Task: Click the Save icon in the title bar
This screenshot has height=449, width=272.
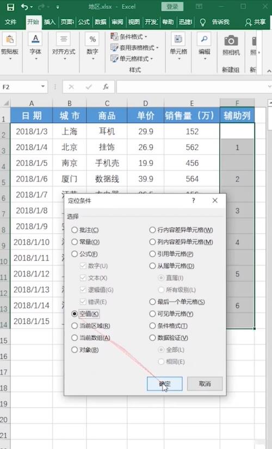Action: [x=10, y=7]
